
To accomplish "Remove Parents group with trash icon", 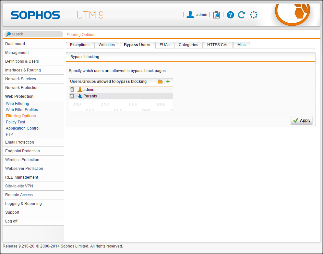I will click(72, 96).
